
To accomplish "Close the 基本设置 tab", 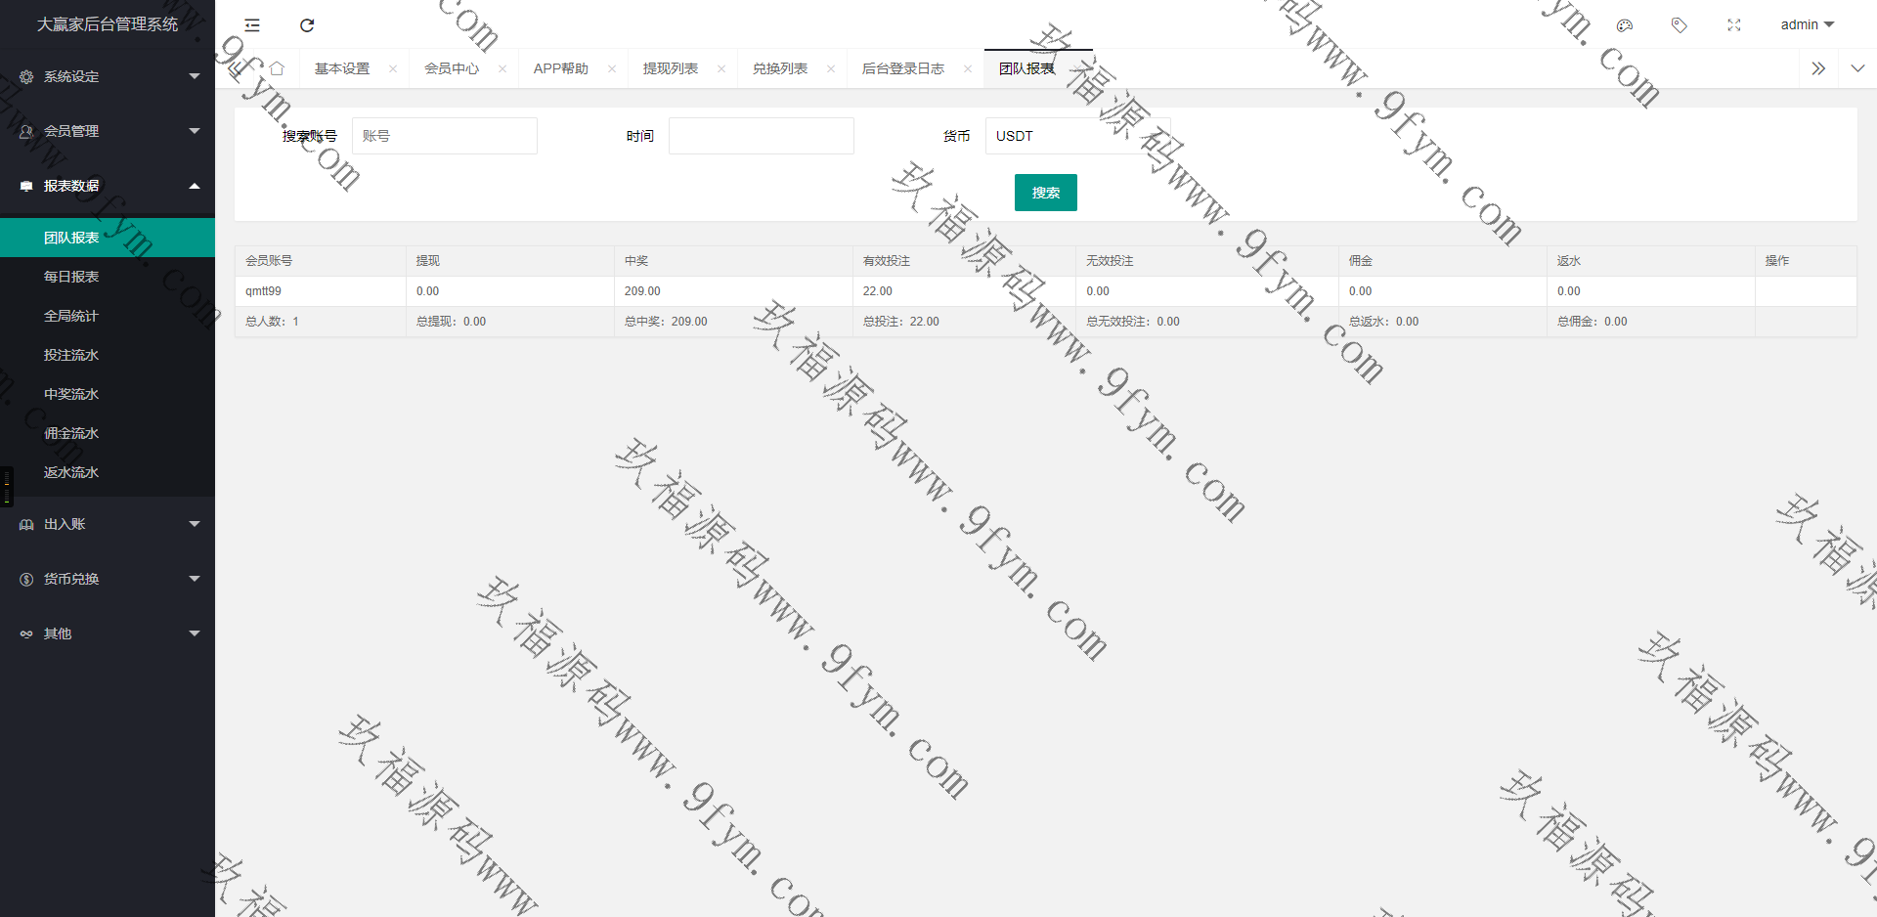I will (x=393, y=68).
